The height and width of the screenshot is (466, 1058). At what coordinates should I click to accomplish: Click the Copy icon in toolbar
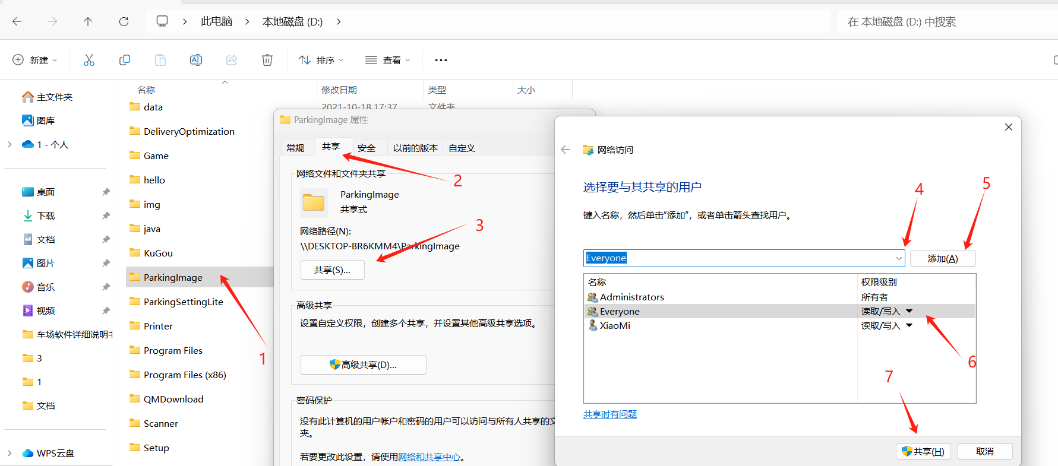[125, 60]
